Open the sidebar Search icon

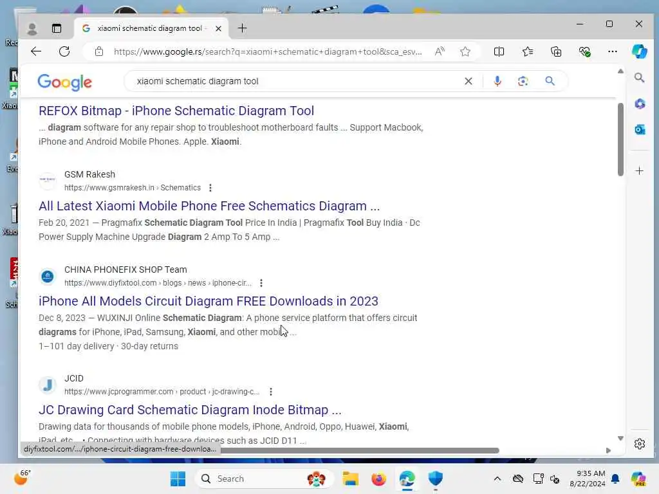(639, 77)
